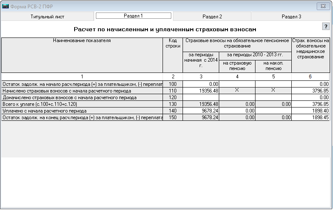The width and height of the screenshot is (333, 210).
Task: Click the X cell under страховую пенсию
Action: (x=237, y=91)
